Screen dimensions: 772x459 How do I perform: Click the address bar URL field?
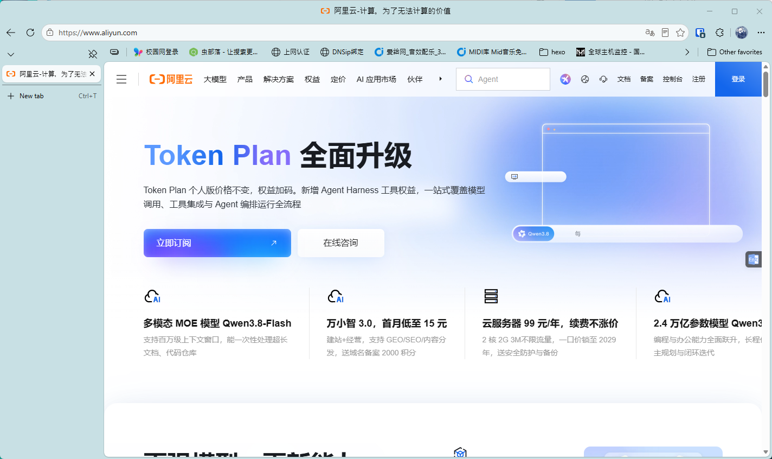tap(347, 33)
